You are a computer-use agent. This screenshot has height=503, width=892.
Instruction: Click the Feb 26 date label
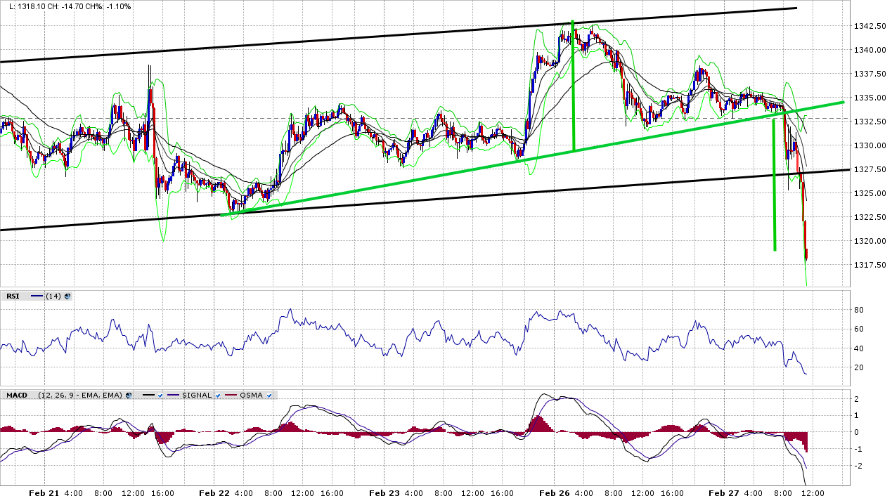click(554, 493)
